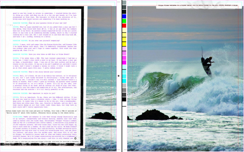Click the dark rock on the left page photo
This screenshot has width=244, height=152.
(x=103, y=116)
